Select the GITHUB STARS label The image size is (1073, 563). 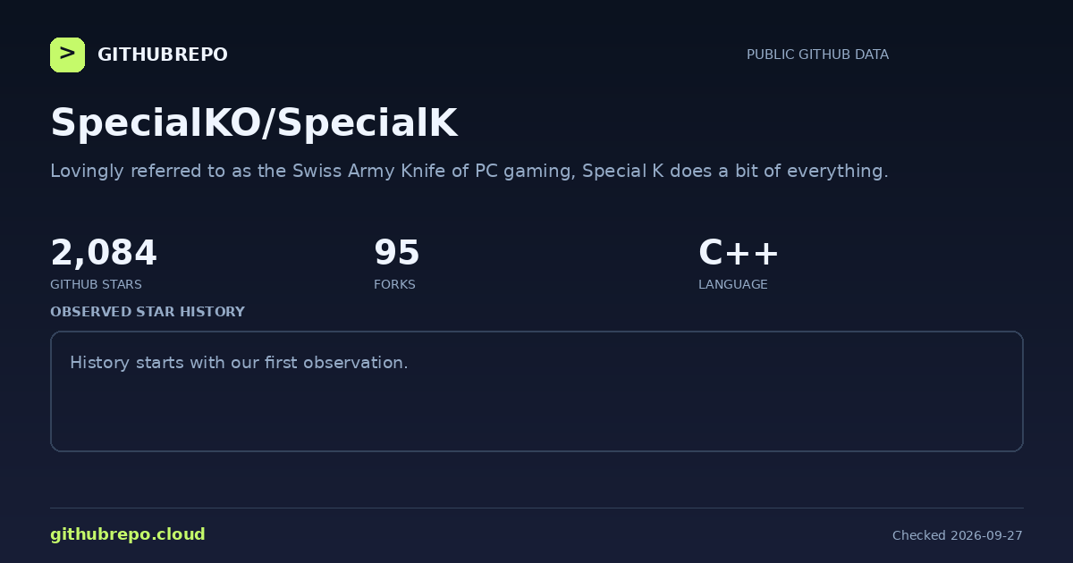click(96, 284)
